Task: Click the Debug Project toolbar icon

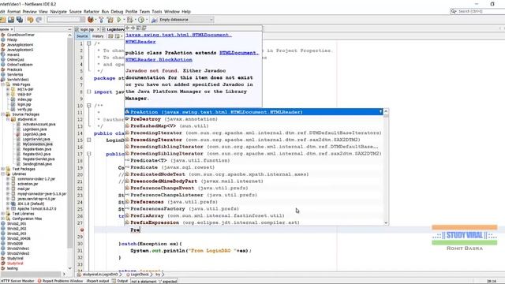Action: coord(129,20)
